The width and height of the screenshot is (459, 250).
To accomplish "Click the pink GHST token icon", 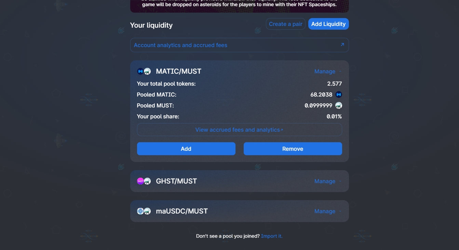I will (140, 181).
